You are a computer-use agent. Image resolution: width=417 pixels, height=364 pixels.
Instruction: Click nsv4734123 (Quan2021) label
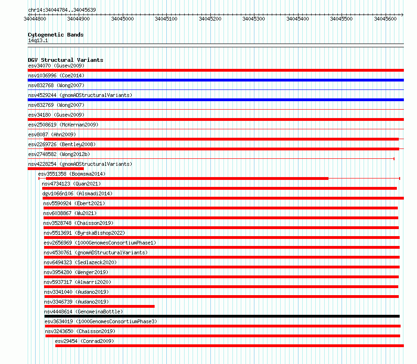click(x=71, y=184)
